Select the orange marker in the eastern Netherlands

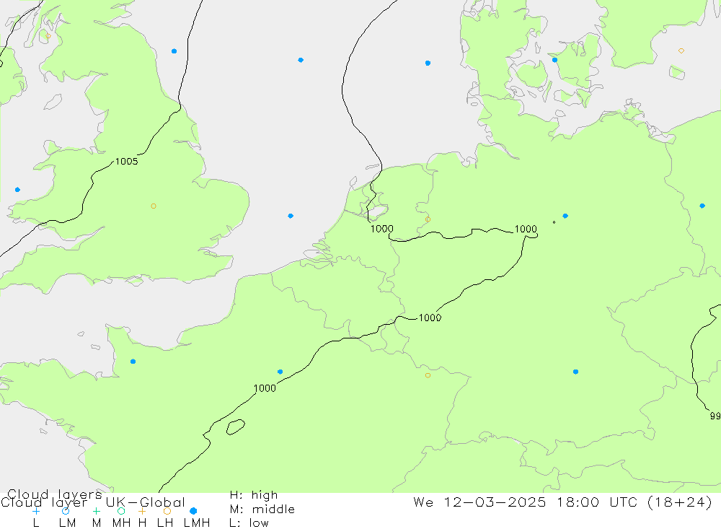(x=428, y=219)
